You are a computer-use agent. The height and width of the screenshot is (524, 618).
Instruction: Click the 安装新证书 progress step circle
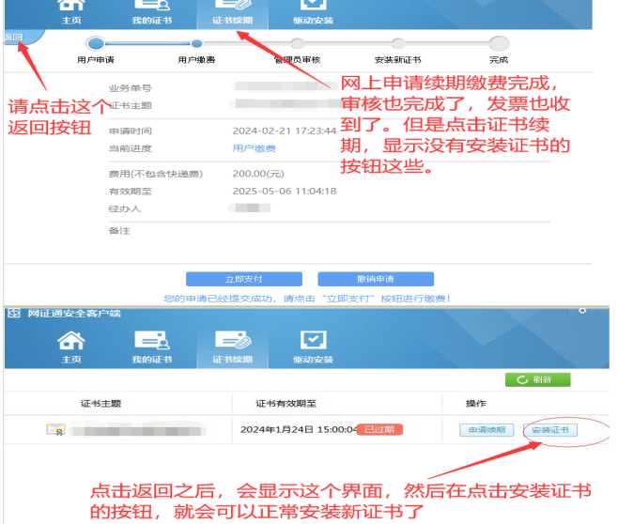pyautogui.click(x=398, y=43)
